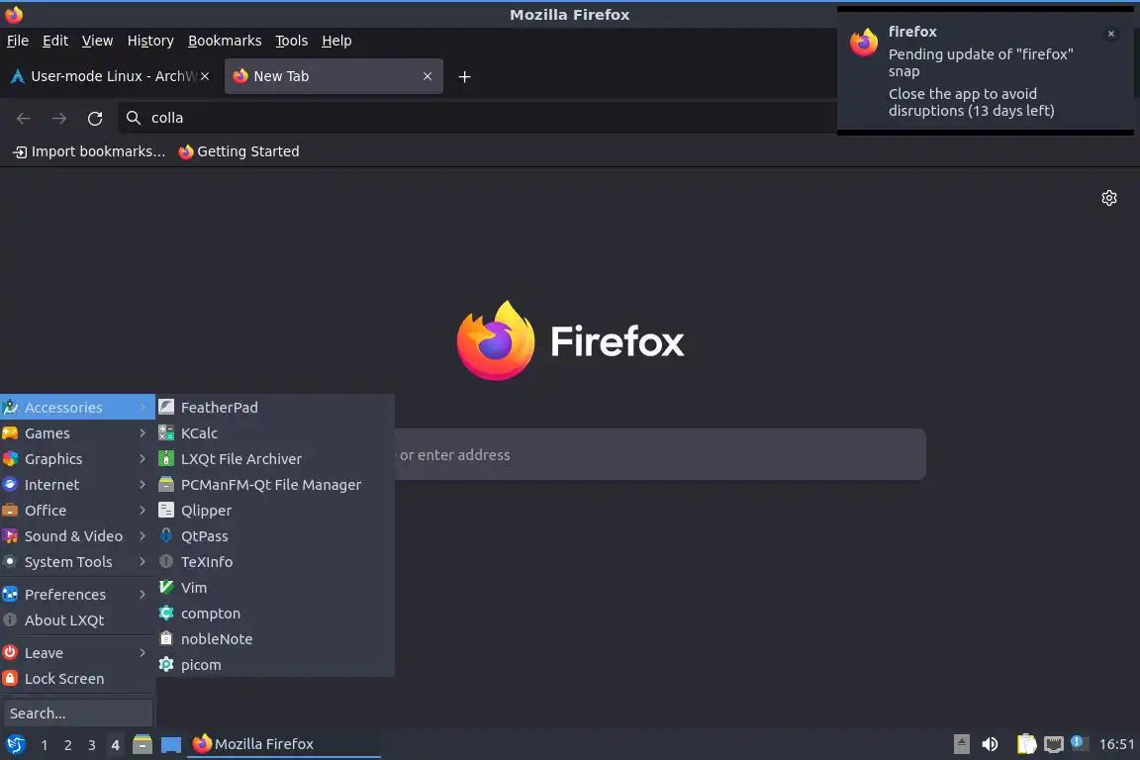Click the back navigation arrow

pos(24,118)
